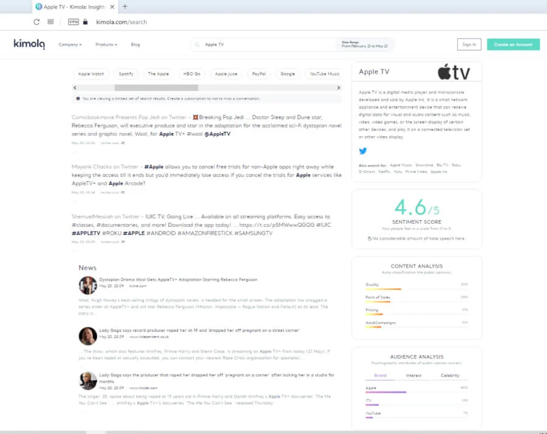Select the Apple Watch suggestion chip
This screenshot has width=547, height=434.
coord(91,74)
